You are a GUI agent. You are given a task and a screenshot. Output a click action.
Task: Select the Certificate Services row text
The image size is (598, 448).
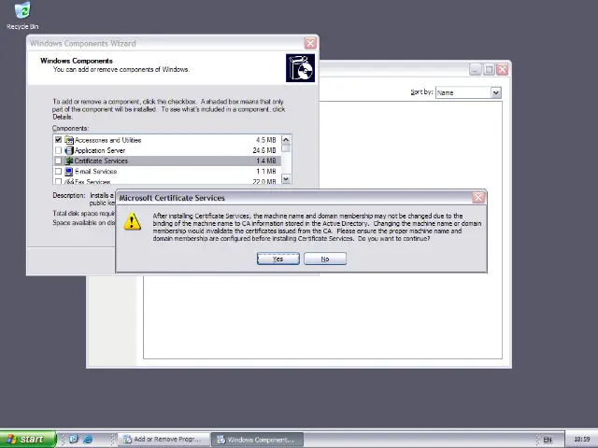point(101,161)
